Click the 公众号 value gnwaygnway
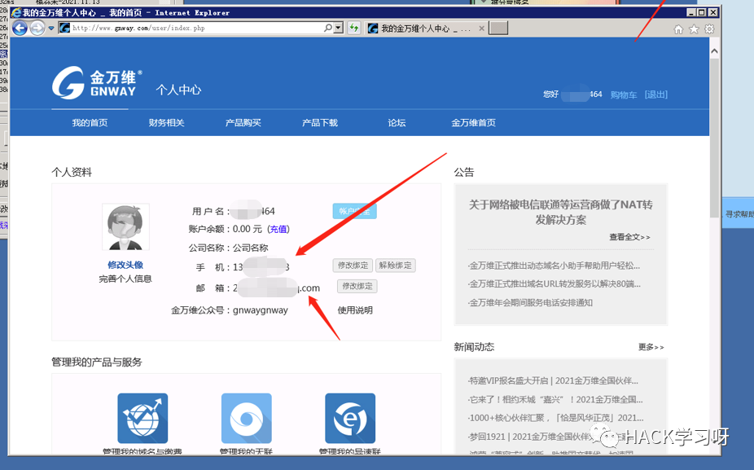The height and width of the screenshot is (470, 754). click(x=260, y=310)
